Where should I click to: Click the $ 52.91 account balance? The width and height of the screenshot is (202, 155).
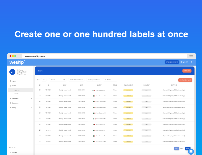pyautogui.click(x=184, y=62)
